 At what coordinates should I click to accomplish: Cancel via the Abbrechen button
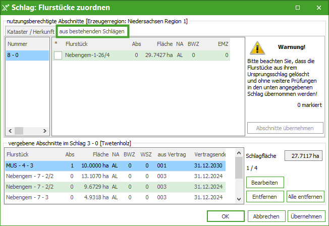click(x=266, y=216)
